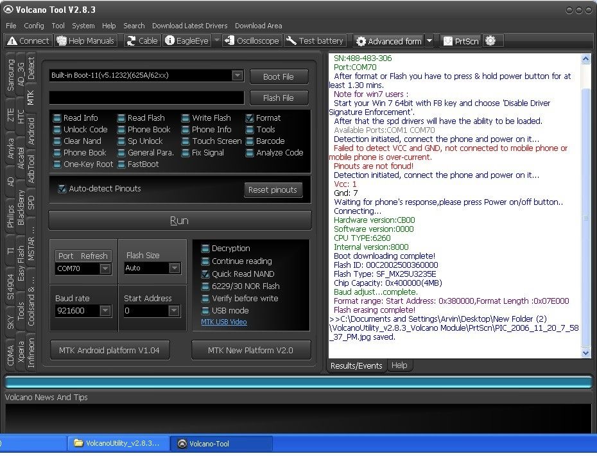Click the gear icon right of PrtScn

(490, 41)
